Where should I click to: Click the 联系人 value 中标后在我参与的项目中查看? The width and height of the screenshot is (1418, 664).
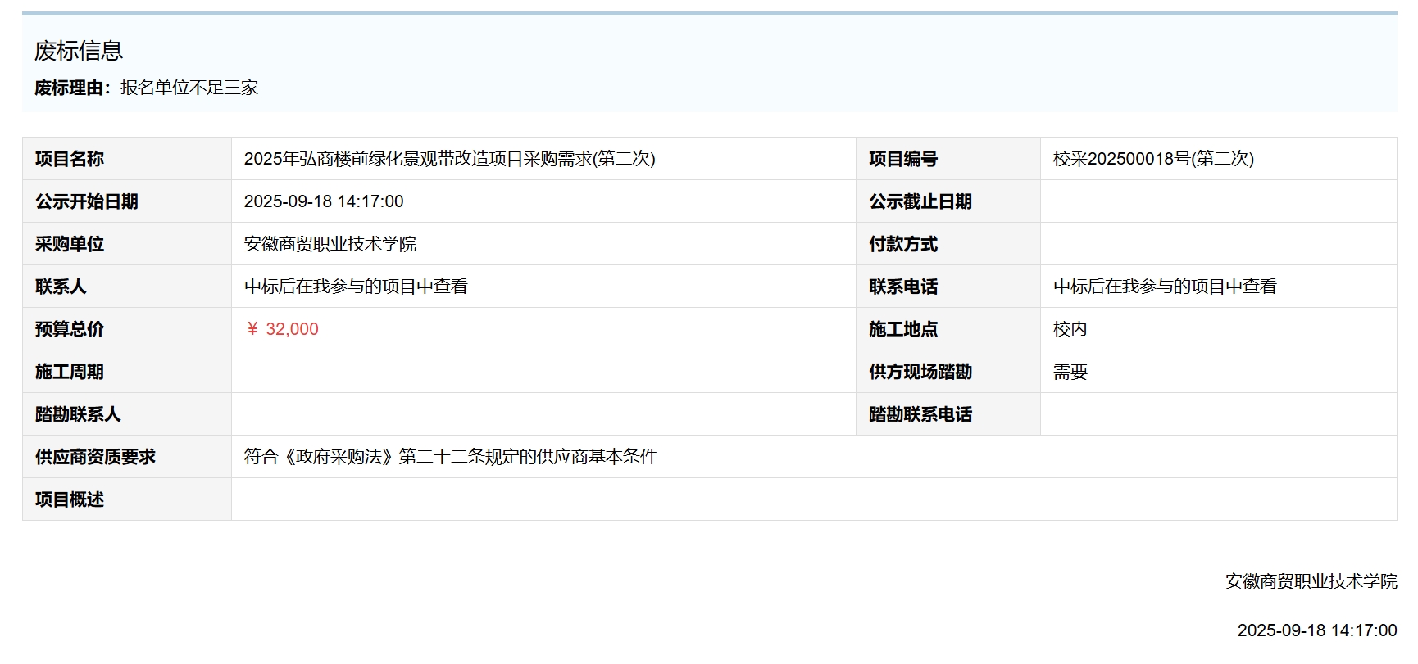pos(356,287)
